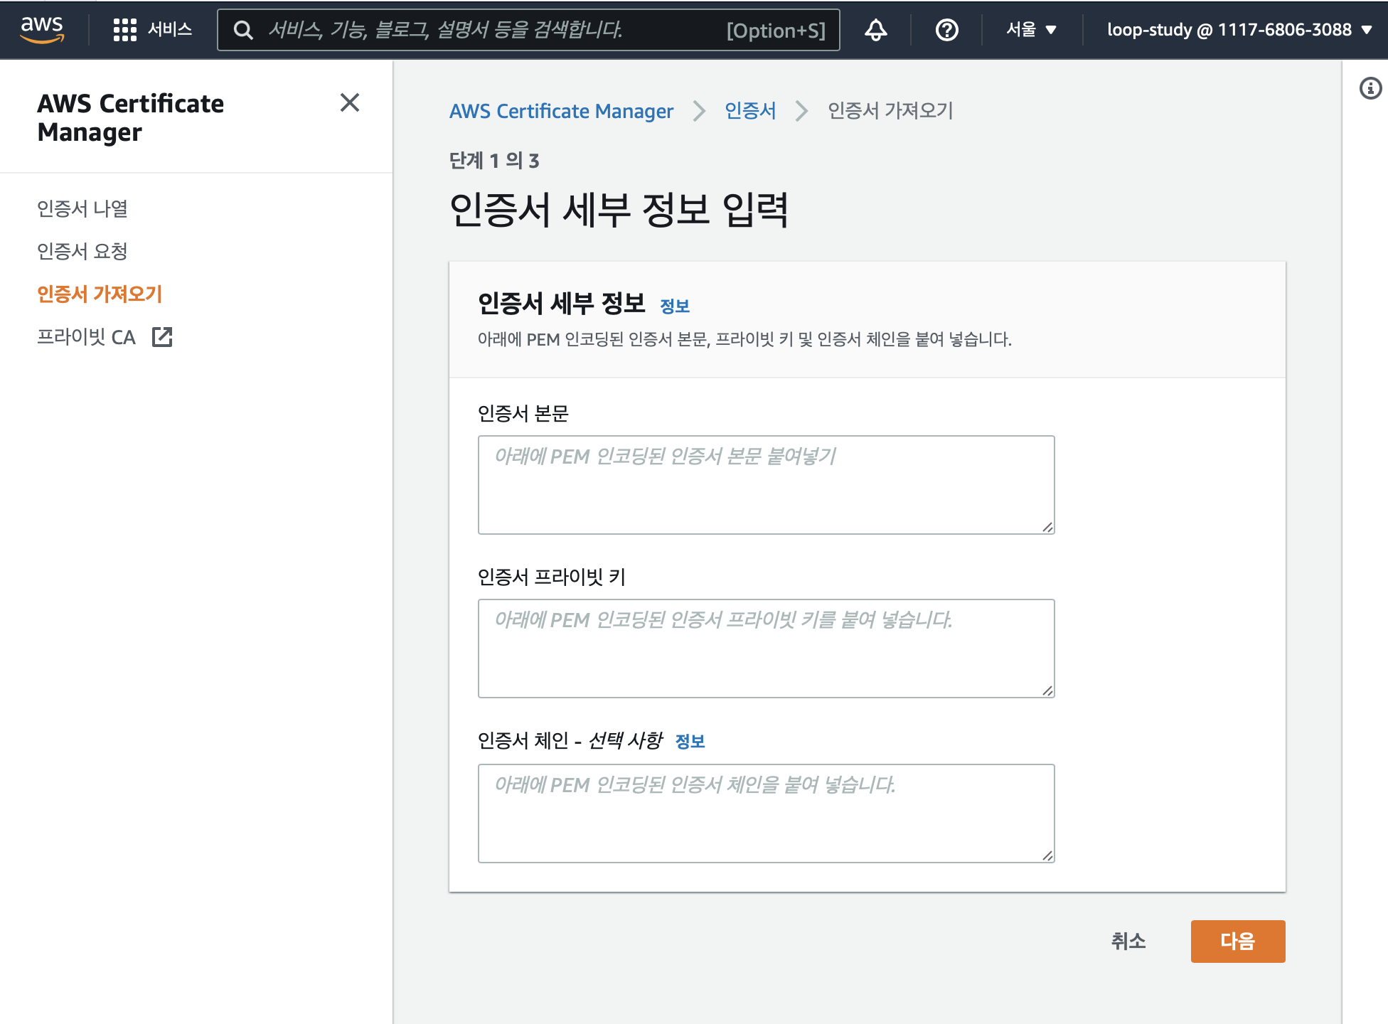
Task: Expand the 서울 region dropdown
Action: 1031,30
